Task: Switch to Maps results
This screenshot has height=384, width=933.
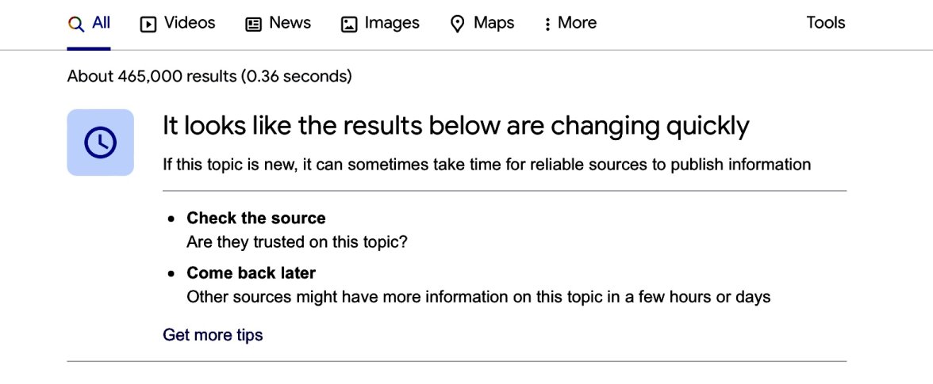Action: (x=493, y=23)
